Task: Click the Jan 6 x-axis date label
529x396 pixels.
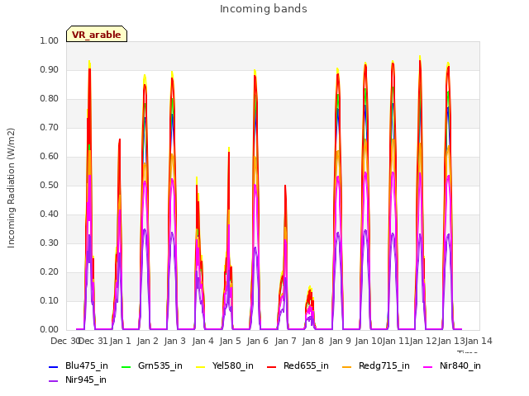Action: click(x=258, y=341)
